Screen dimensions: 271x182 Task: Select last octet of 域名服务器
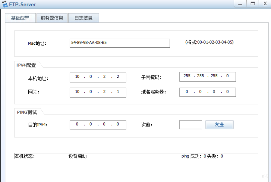228,92
